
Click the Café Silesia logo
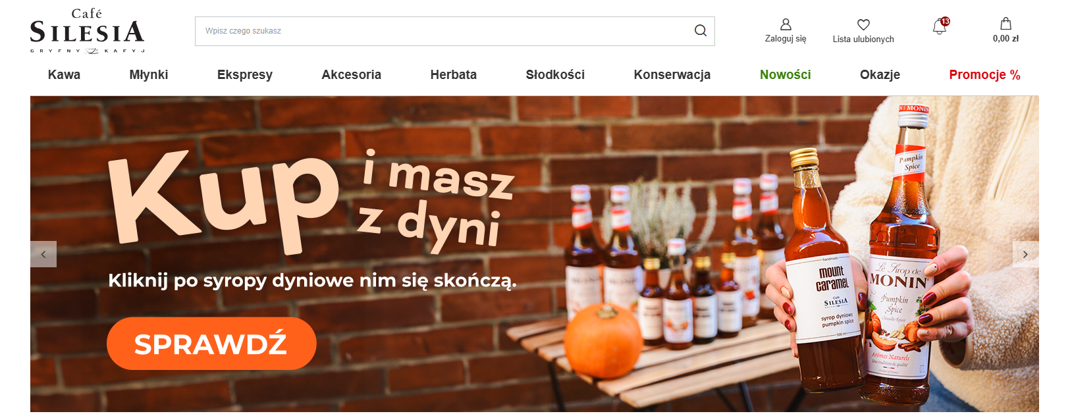[87, 31]
